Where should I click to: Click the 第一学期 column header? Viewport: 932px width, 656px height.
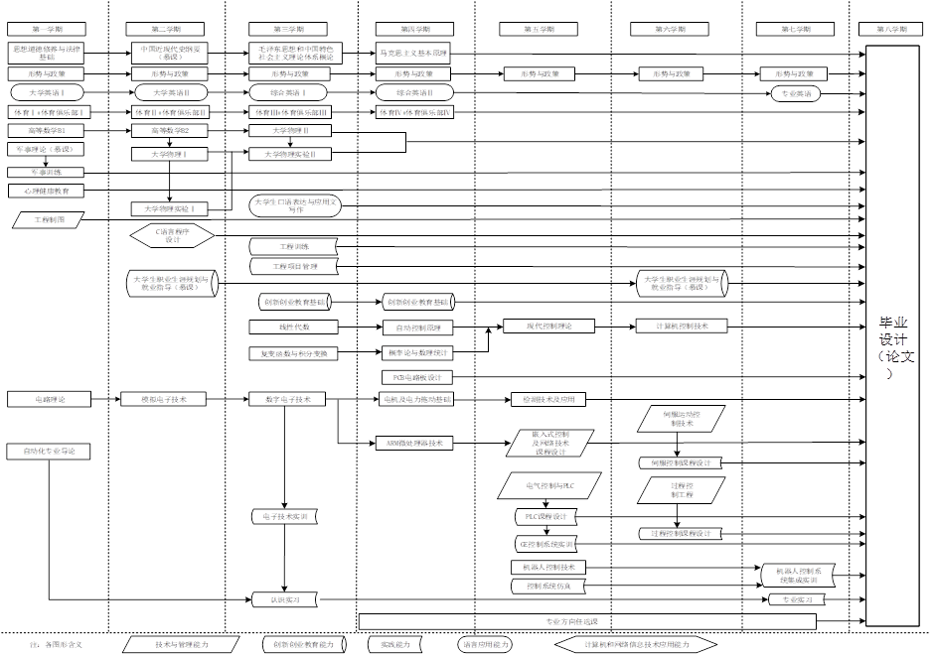(48, 29)
